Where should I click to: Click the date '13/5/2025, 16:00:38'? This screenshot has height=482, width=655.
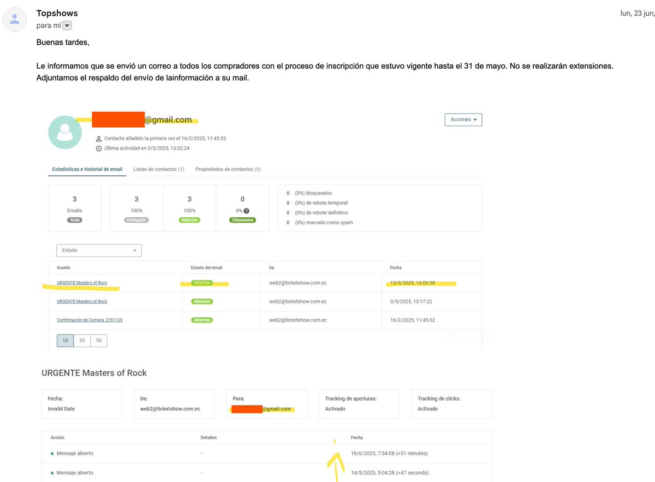[x=412, y=283]
